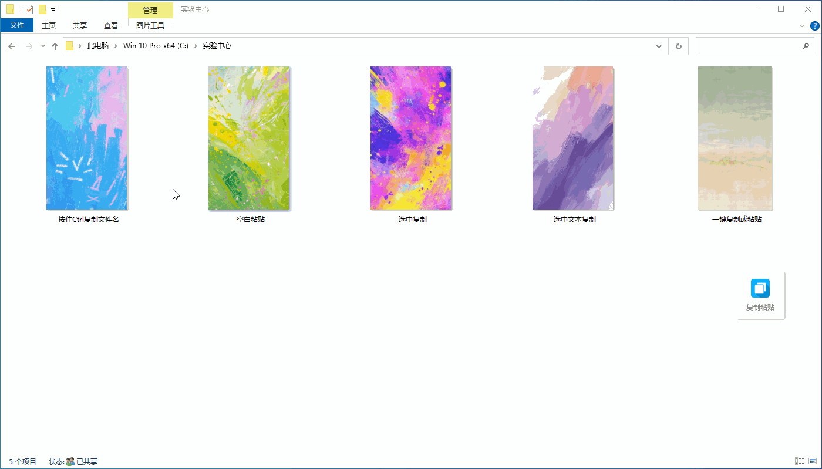The width and height of the screenshot is (822, 469).
Task: Select the blue thumbnail 按住Ctrl复制文件名
Action: [x=87, y=138]
